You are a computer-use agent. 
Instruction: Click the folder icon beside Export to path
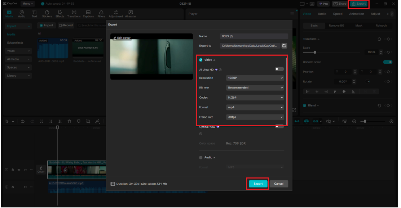[x=284, y=46]
